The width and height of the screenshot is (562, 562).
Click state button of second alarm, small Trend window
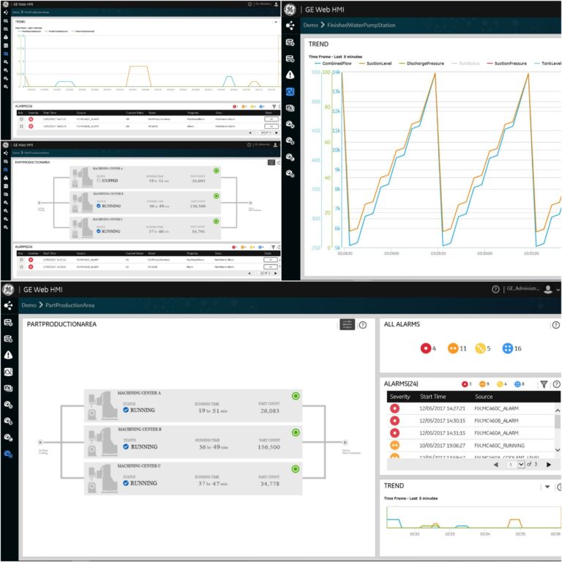pyautogui.click(x=271, y=126)
